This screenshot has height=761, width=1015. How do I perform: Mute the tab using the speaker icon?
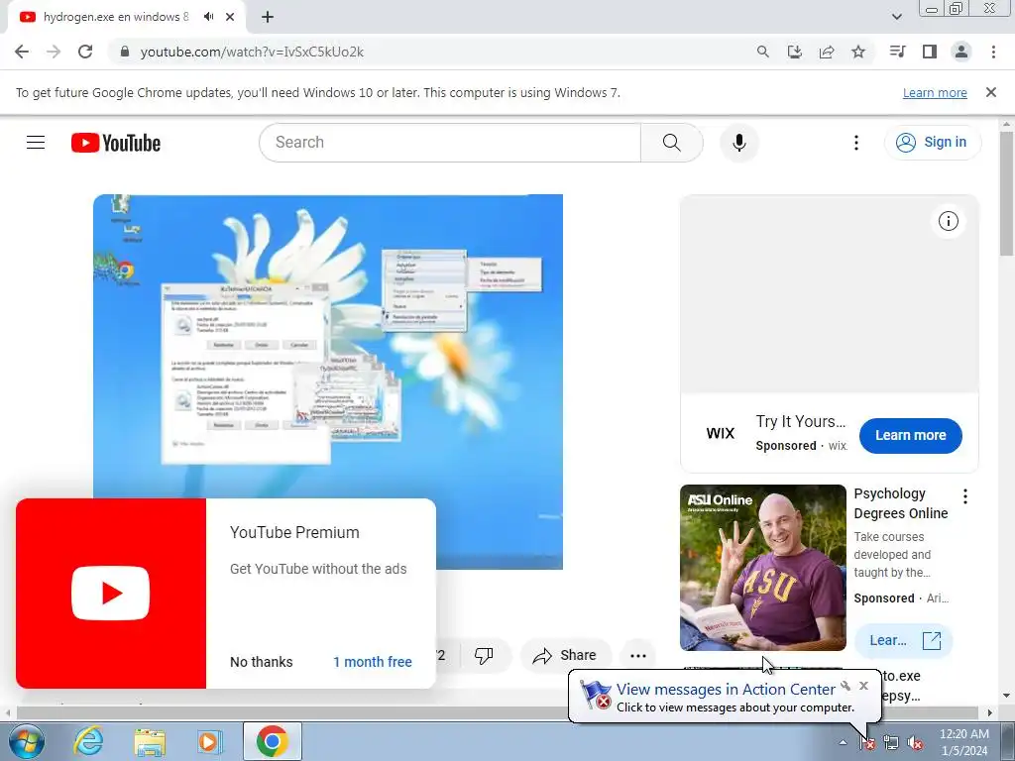tap(208, 17)
